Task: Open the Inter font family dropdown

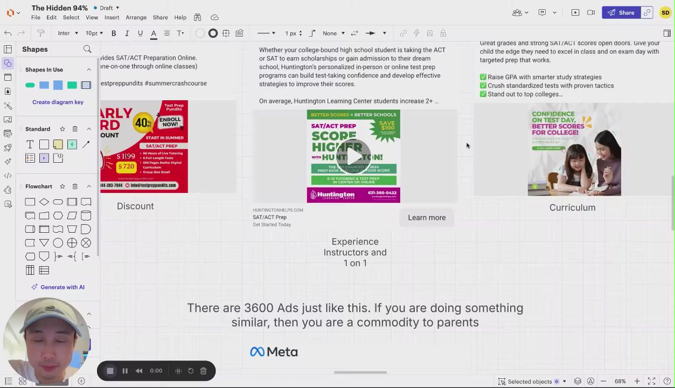Action: click(x=68, y=33)
